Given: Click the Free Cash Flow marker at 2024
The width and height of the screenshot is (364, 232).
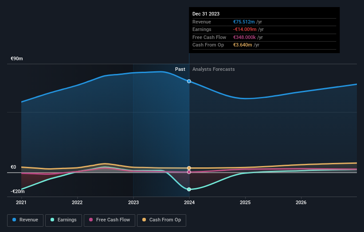Looking at the screenshot, I should point(189,172).
